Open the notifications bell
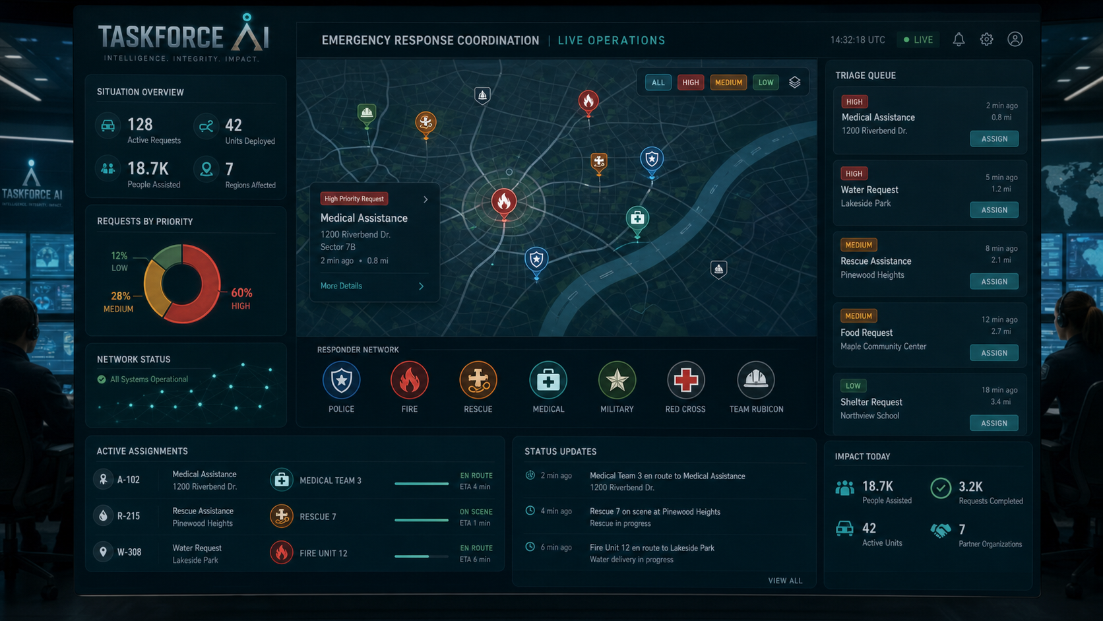 pyautogui.click(x=959, y=40)
